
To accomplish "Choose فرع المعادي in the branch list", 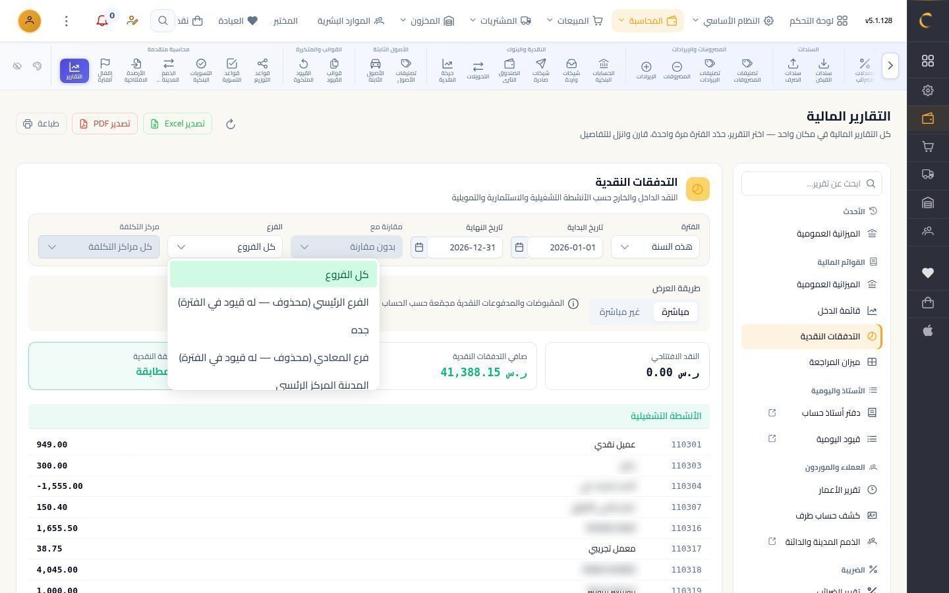I will 273,358.
